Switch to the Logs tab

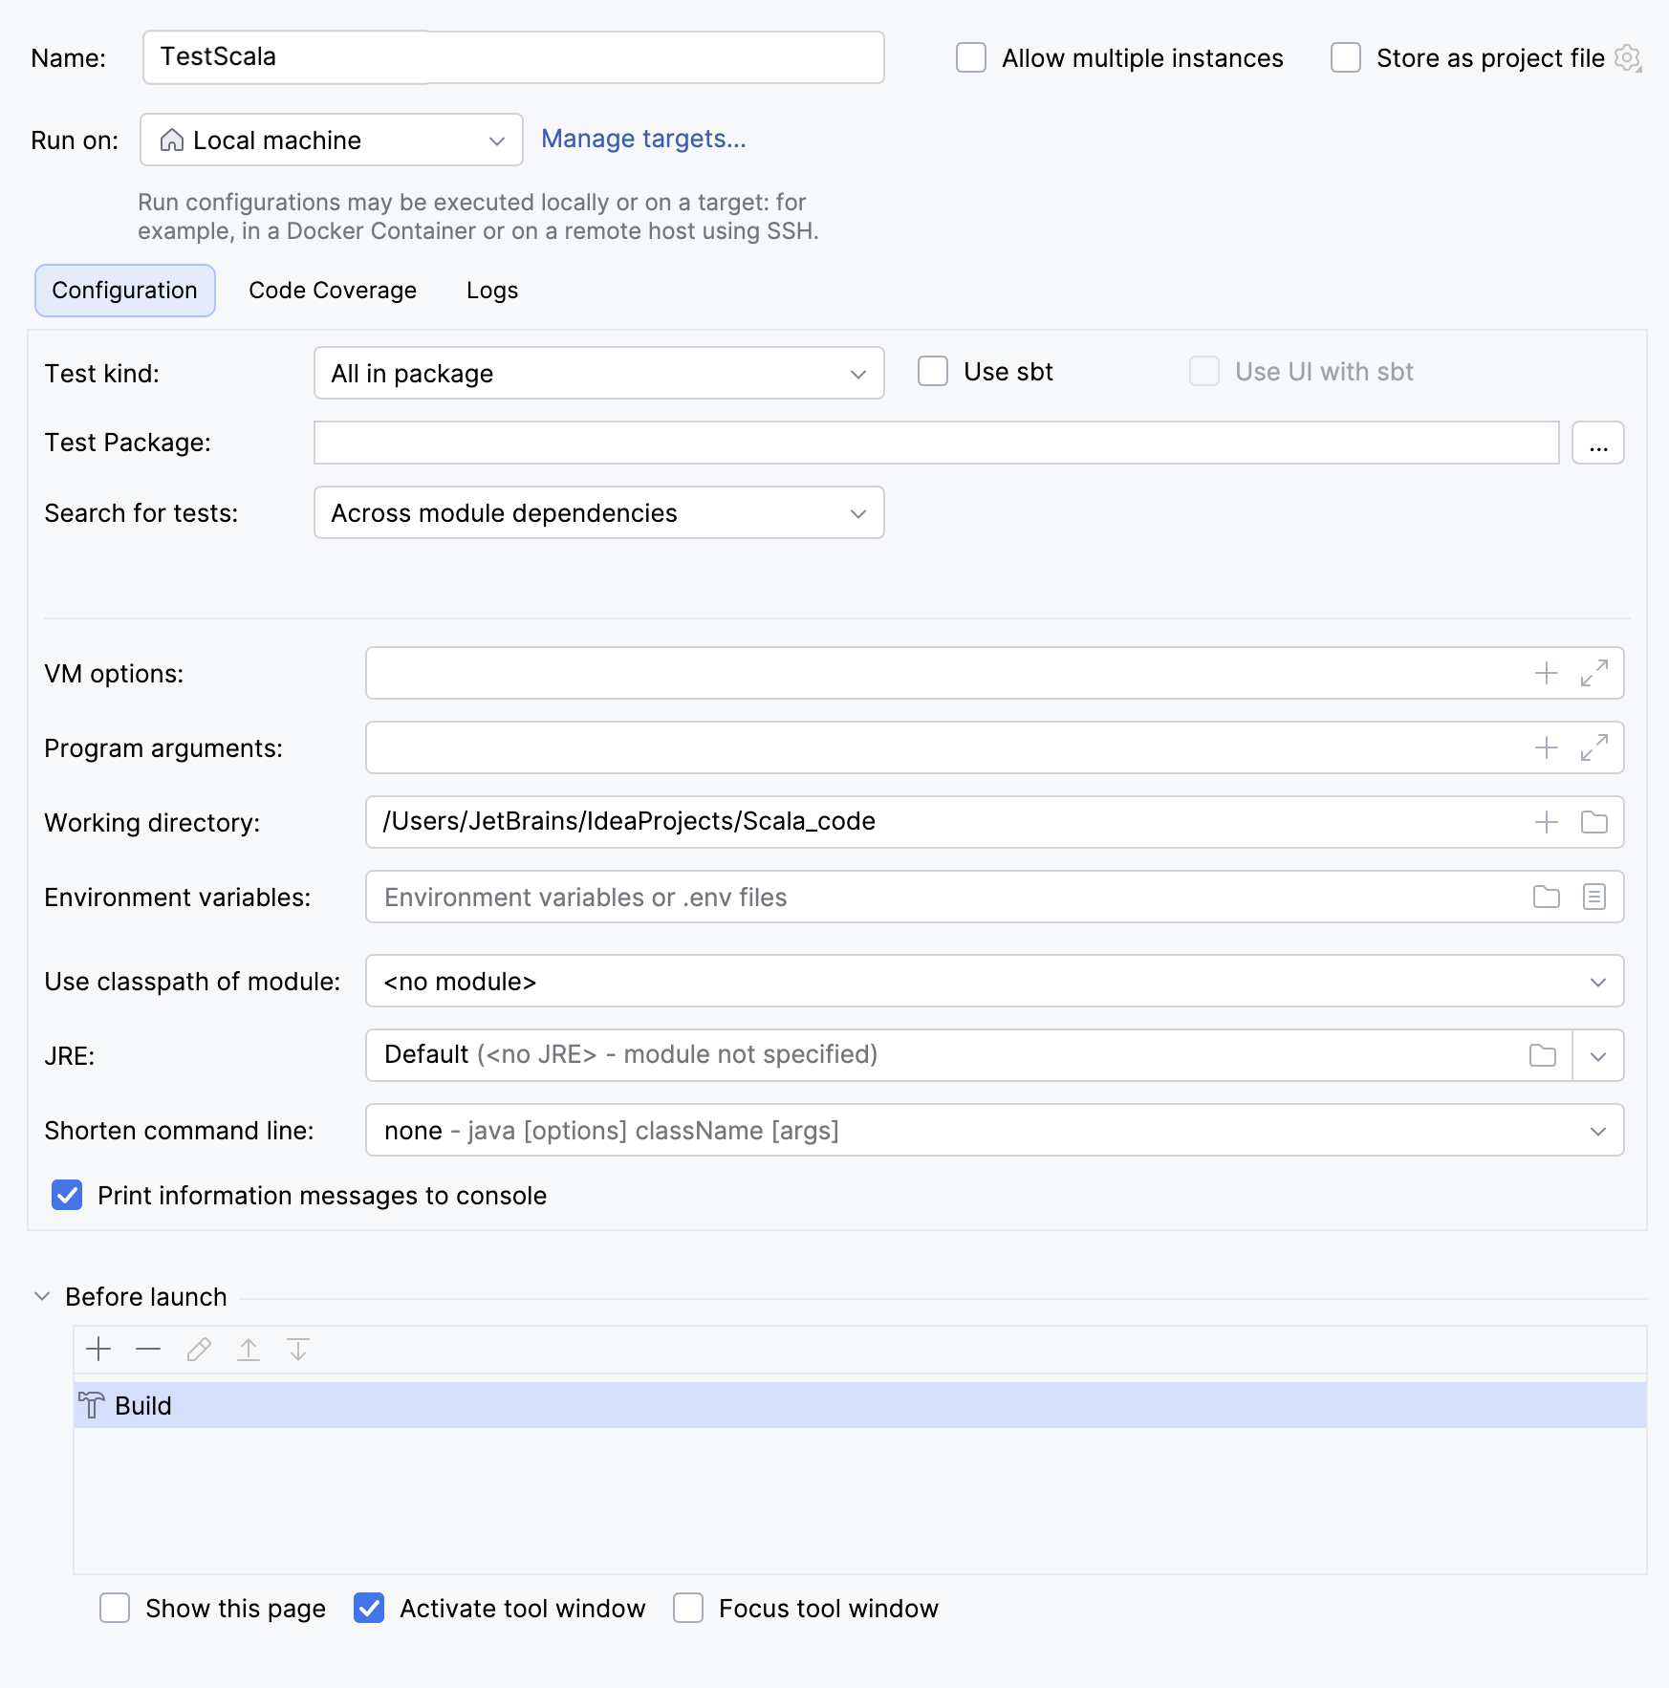492,291
